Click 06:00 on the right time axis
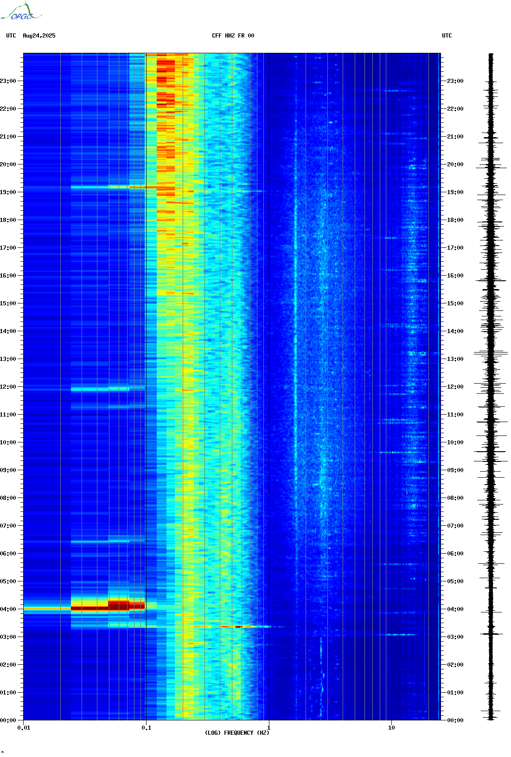The image size is (511, 757). click(455, 554)
